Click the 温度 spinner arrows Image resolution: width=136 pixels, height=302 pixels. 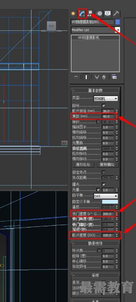[117, 207]
